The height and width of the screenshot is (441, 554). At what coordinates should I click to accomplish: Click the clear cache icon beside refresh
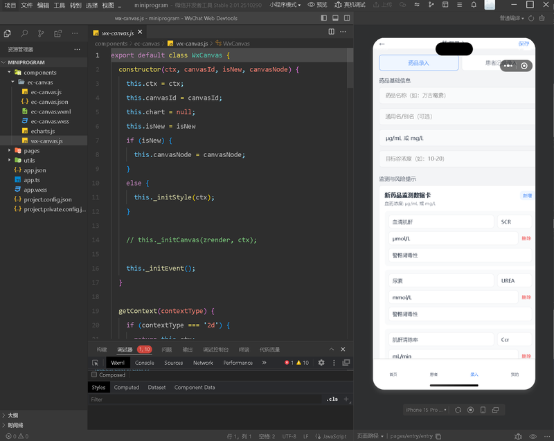tap(542, 18)
